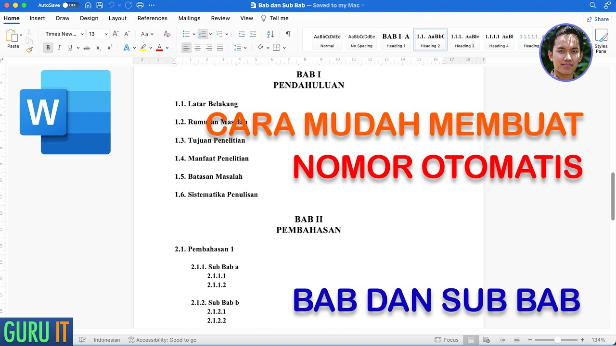Apply the Heading 4 style
Image resolution: width=616 pixels, height=346 pixels.
point(499,39)
